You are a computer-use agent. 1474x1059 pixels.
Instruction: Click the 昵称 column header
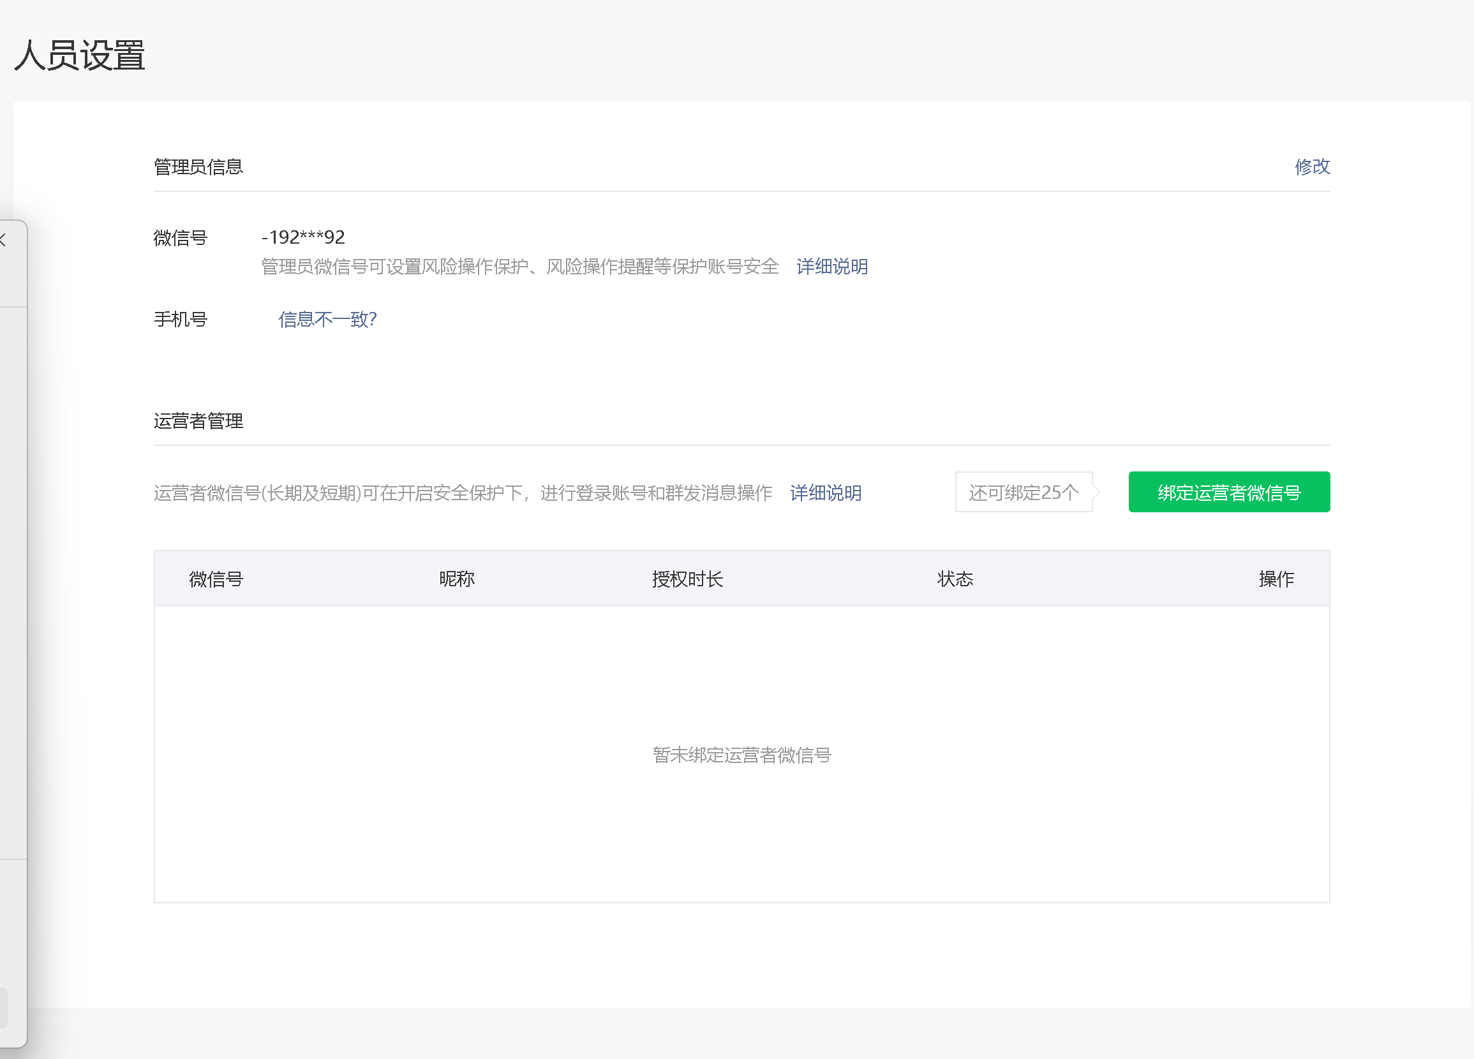point(456,579)
